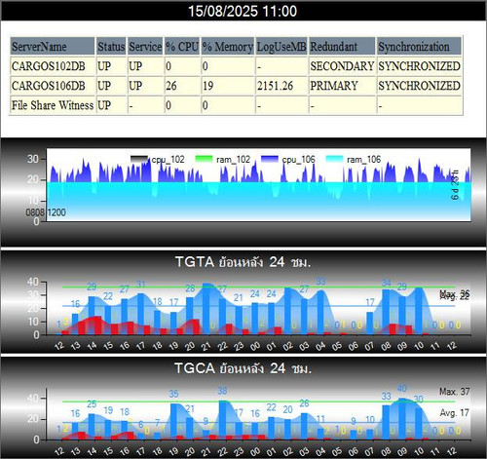Click the PRIMARY redundant cell
Image resolution: width=487 pixels, height=459 pixels.
click(342, 86)
